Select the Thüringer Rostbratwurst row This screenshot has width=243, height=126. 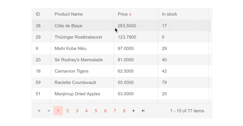click(120, 37)
